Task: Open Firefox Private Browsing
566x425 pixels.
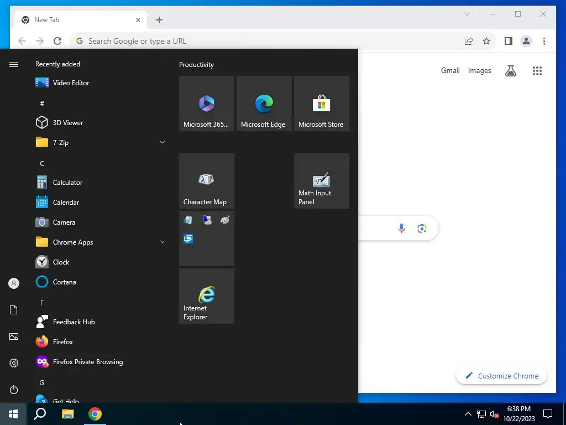Action: pyautogui.click(x=99, y=362)
